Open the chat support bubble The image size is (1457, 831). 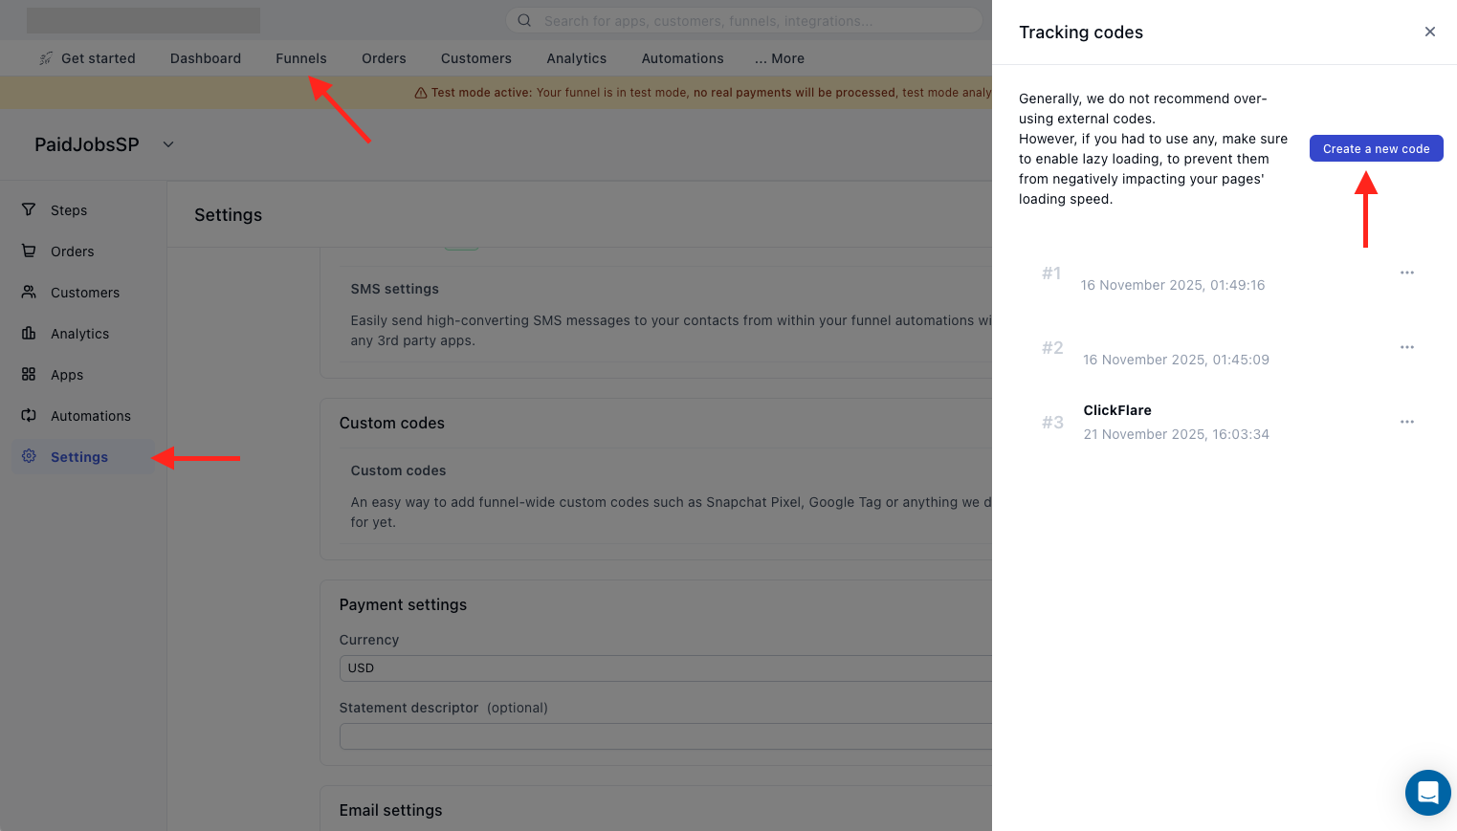[x=1427, y=793]
